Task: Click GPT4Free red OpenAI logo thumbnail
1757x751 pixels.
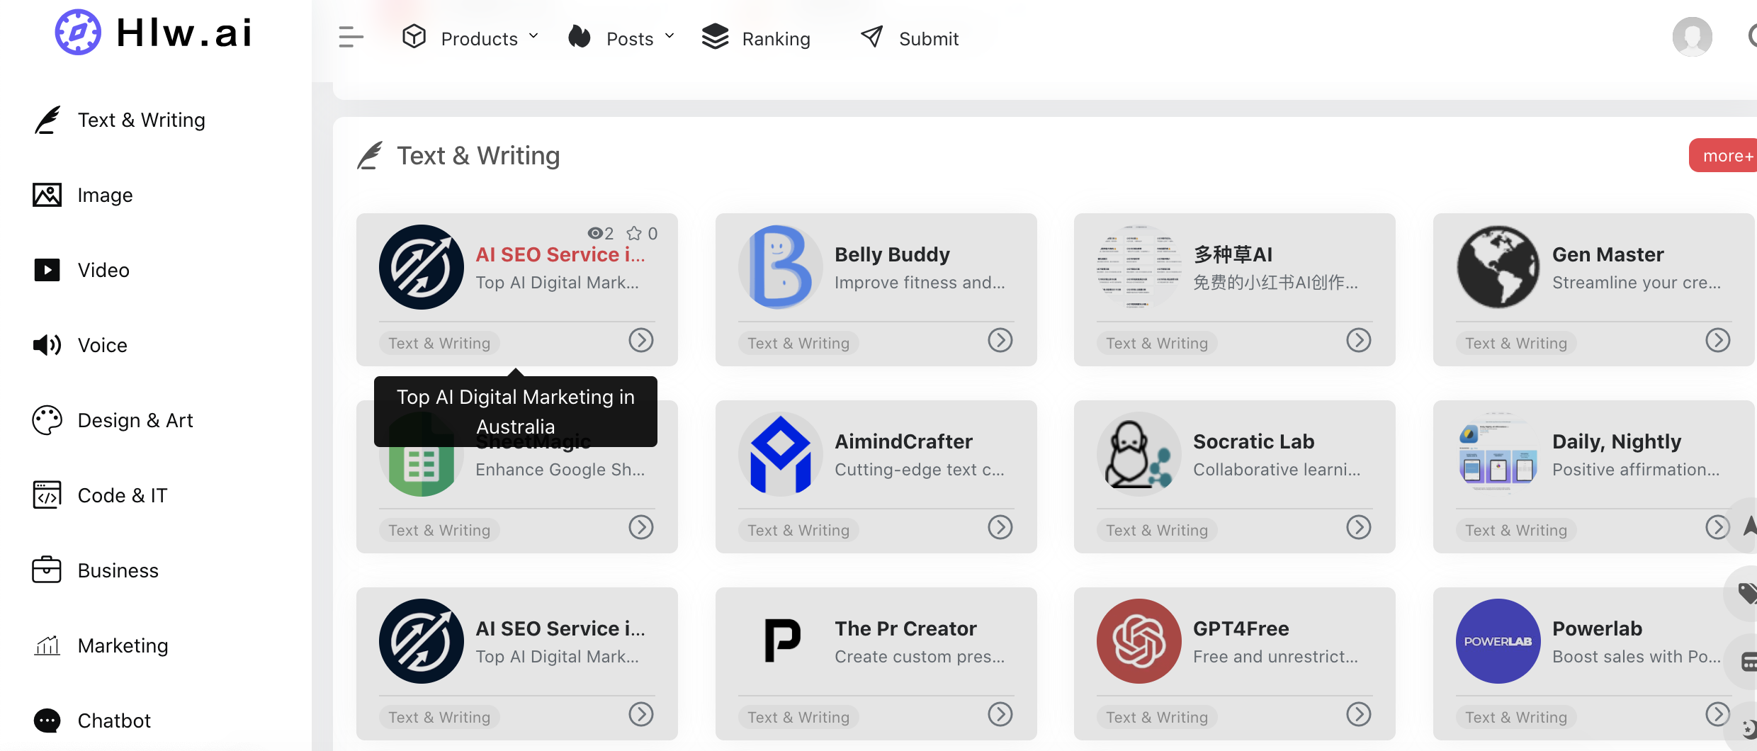Action: point(1139,641)
